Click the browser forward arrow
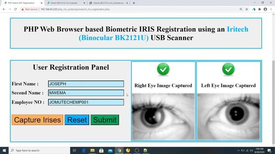 click(x=9, y=9)
